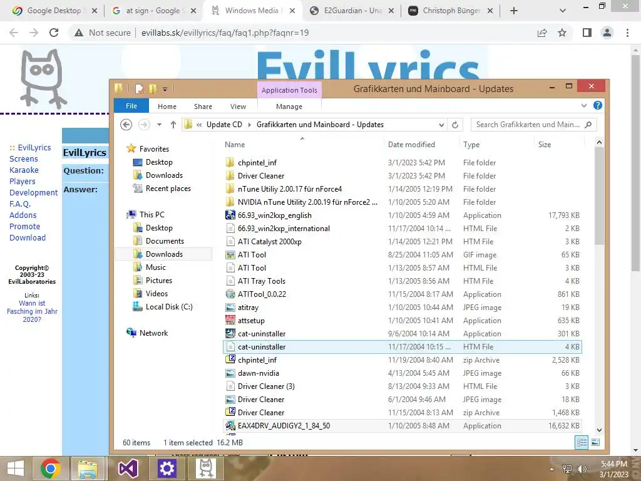Click the New folder quick access icon

pos(153,88)
